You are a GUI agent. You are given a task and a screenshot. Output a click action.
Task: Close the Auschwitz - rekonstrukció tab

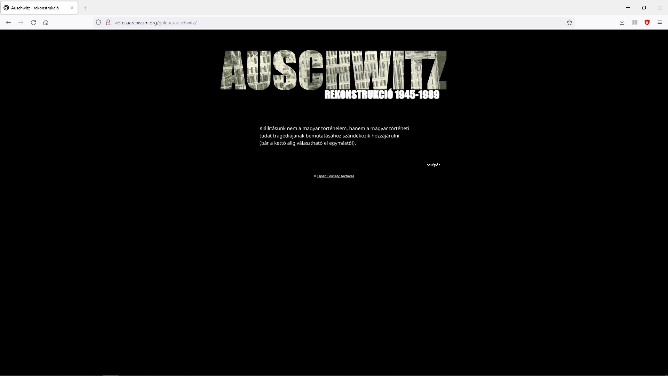pyautogui.click(x=72, y=8)
